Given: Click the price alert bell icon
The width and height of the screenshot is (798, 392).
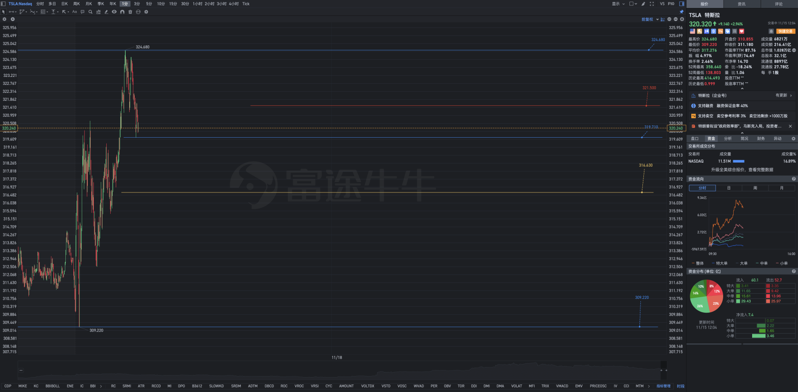Looking at the screenshot, I should coord(771,31).
